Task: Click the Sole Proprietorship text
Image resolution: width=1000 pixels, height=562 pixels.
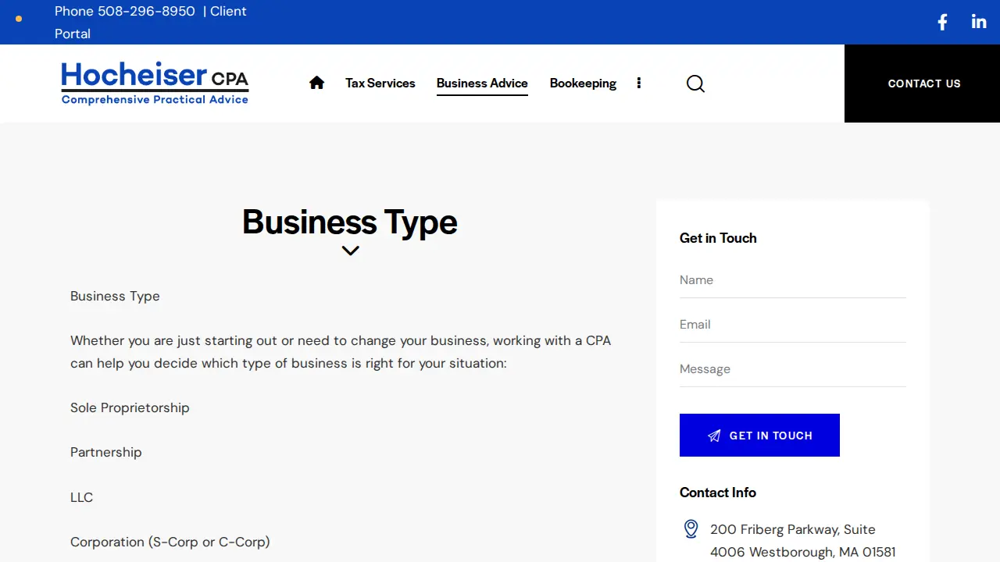Action: point(130,407)
